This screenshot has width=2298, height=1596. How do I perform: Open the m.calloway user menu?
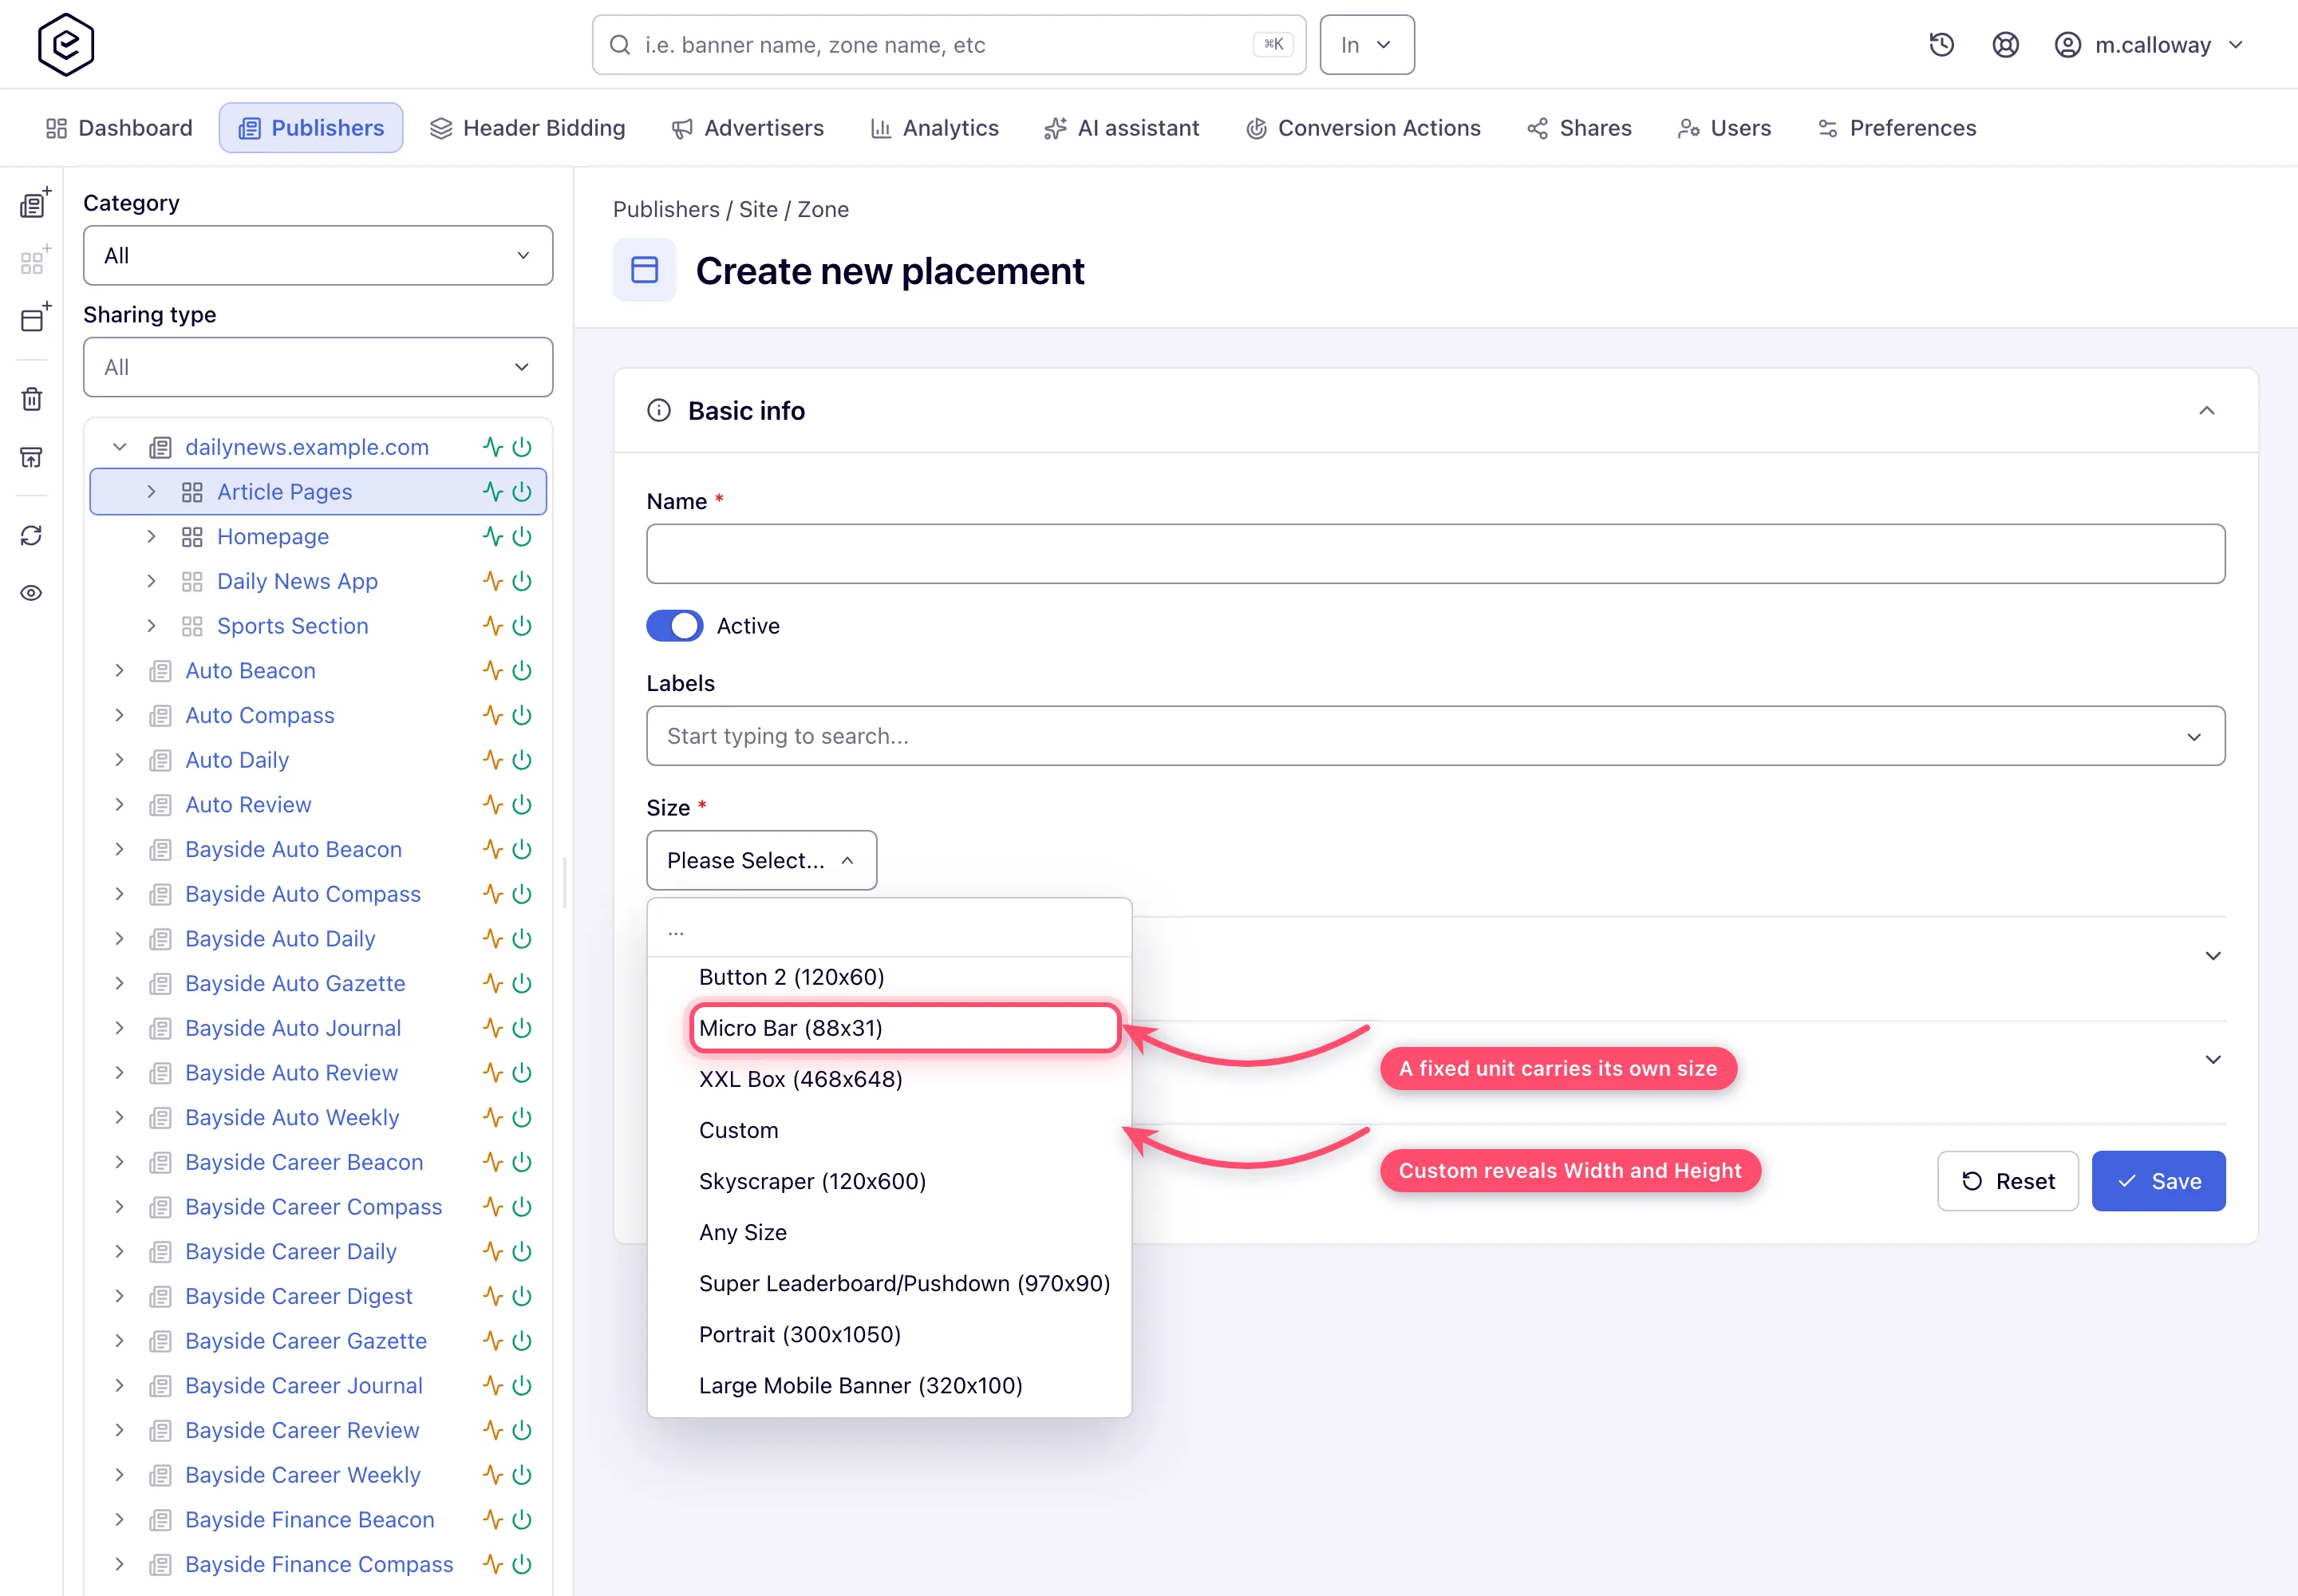point(2150,45)
